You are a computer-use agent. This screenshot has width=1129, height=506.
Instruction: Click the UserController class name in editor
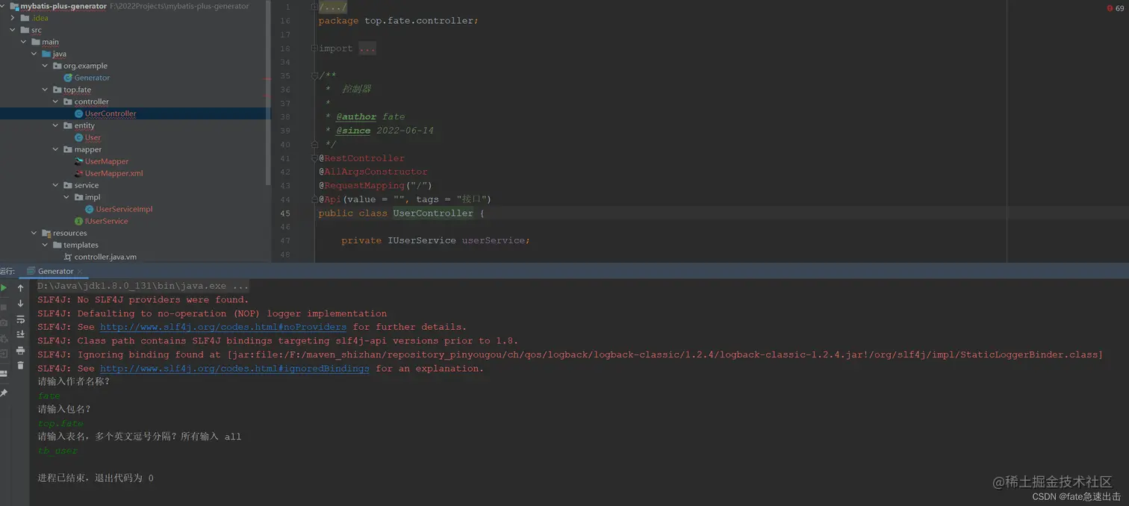(433, 213)
